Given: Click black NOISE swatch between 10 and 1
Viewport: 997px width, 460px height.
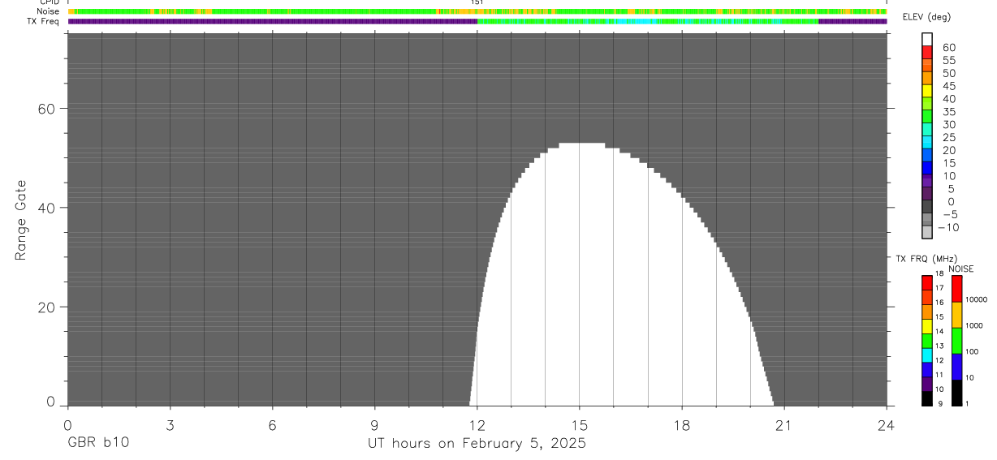Looking at the screenshot, I should (957, 391).
